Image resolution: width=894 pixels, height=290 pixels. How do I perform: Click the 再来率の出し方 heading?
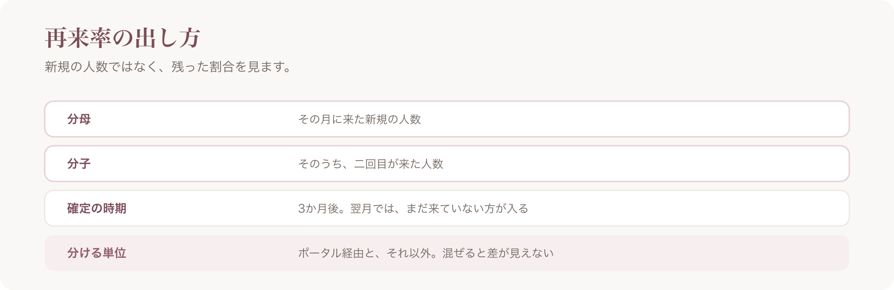tap(123, 38)
